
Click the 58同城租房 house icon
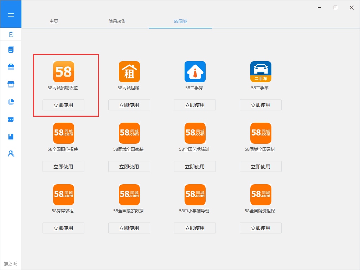pos(129,72)
